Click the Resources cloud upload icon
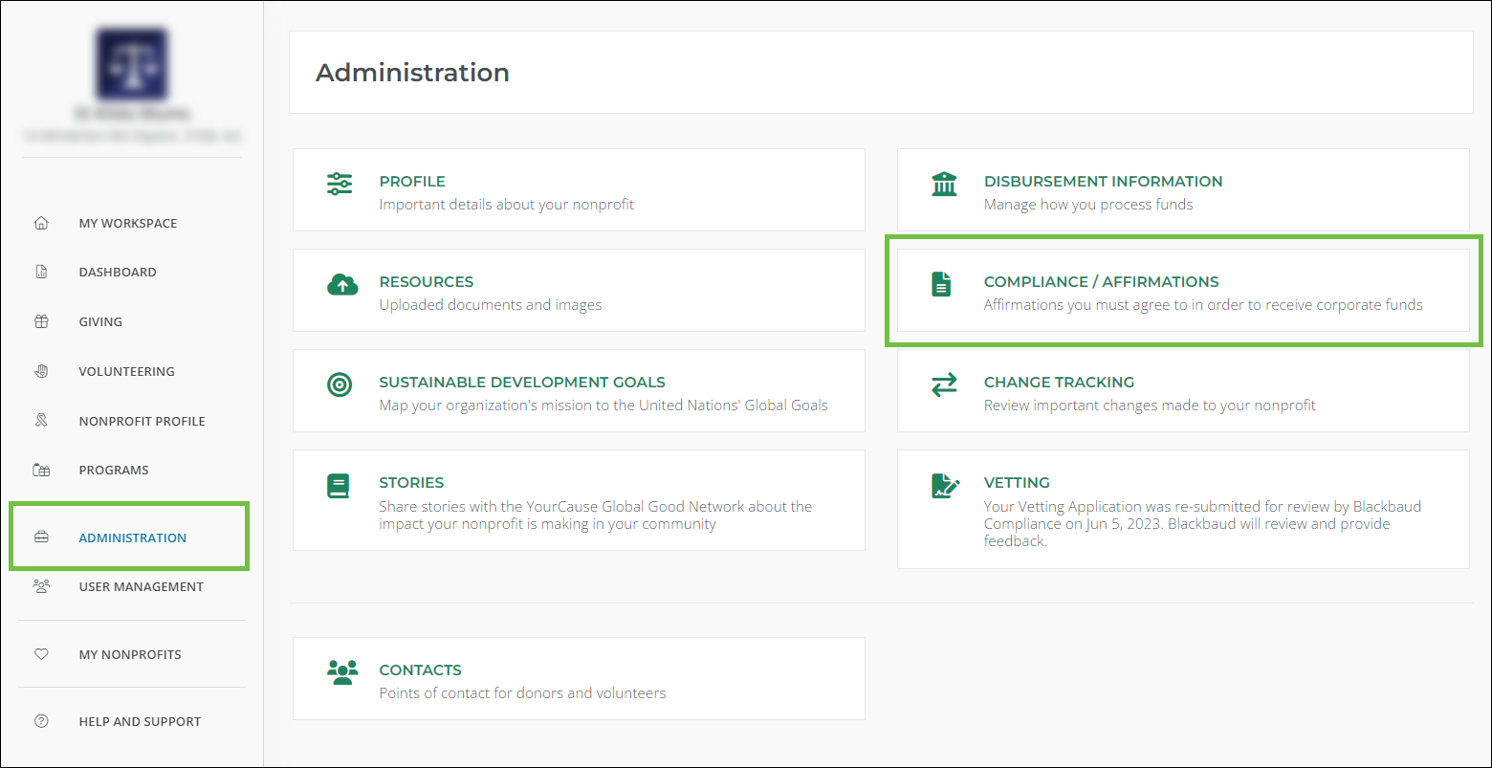Image resolution: width=1492 pixels, height=768 pixels. tap(341, 284)
